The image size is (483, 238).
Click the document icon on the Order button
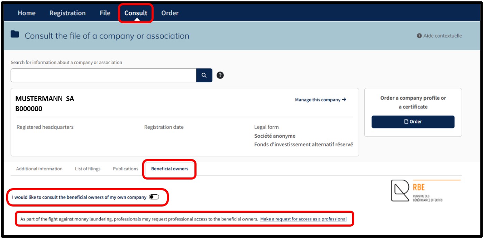click(x=407, y=122)
